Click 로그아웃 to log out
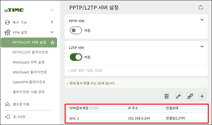The image size is (212, 125). [x=19, y=117]
